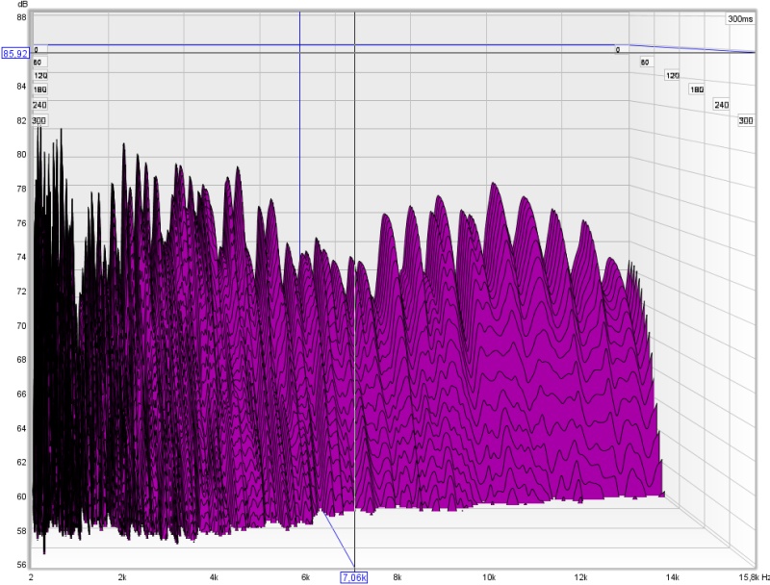Select the 84 dB axis label
Viewport: 770px width, 585px height.
[21, 87]
